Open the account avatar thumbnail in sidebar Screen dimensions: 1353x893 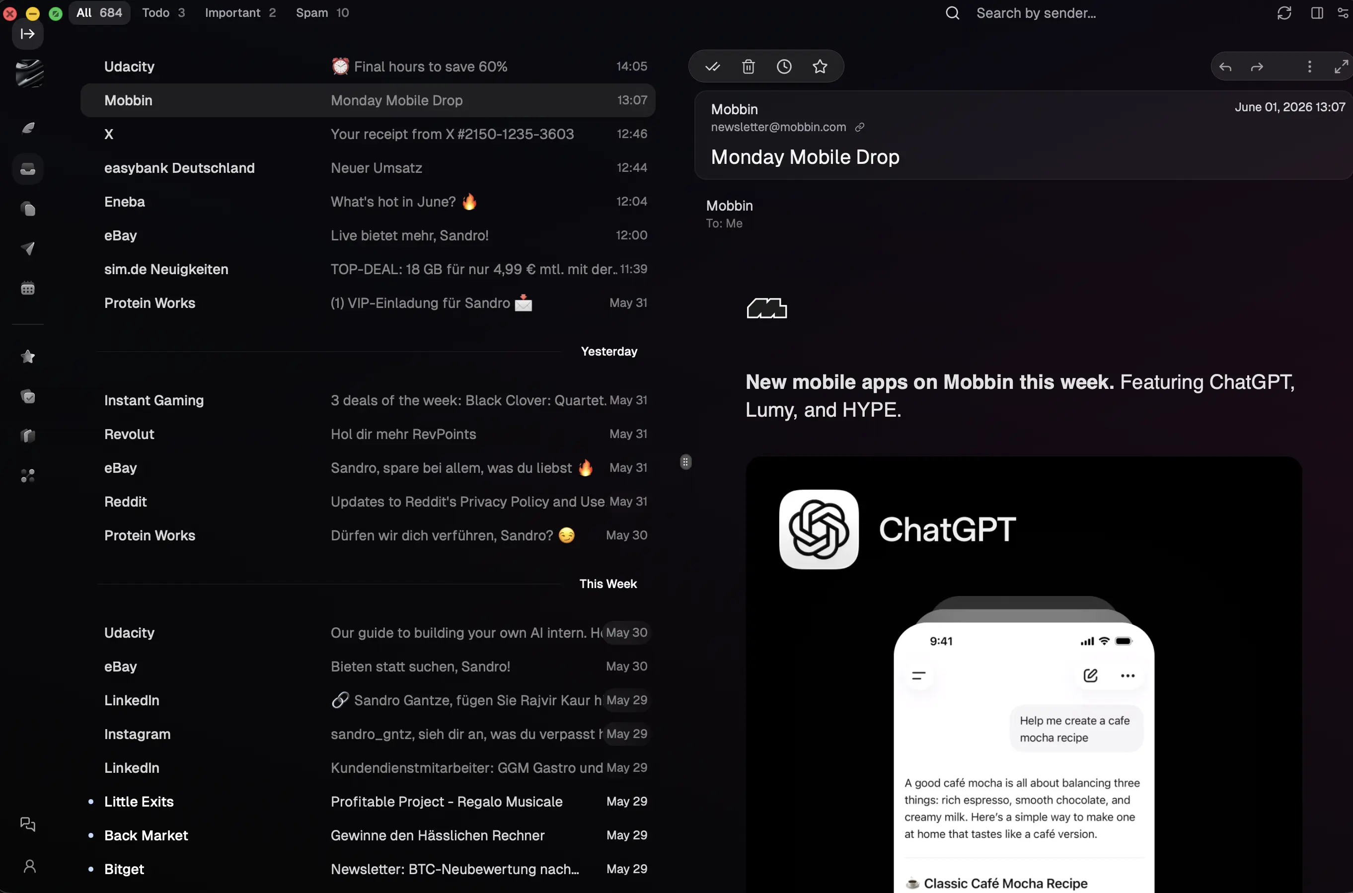coord(29,73)
